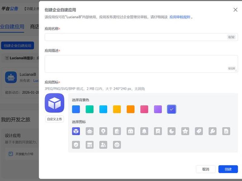This screenshot has height=181, width=242.
Task: Pick the code brackets app icon
Action: point(117,145)
